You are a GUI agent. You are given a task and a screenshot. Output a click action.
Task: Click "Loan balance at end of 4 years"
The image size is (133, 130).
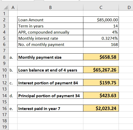[x=50, y=70]
